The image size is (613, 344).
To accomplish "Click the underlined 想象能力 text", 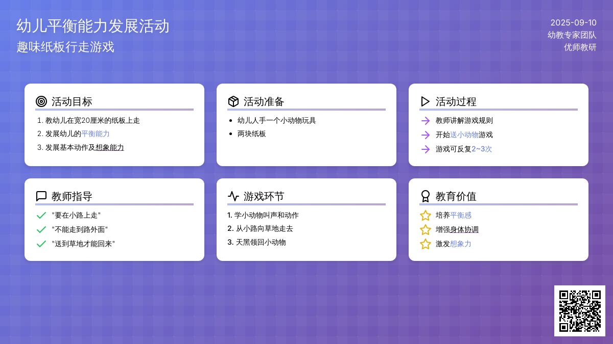I will click(110, 147).
